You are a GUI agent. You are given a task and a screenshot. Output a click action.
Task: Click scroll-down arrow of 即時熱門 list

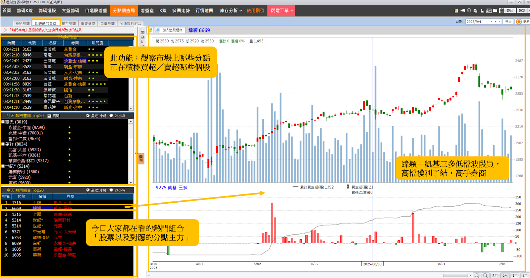(131, 108)
